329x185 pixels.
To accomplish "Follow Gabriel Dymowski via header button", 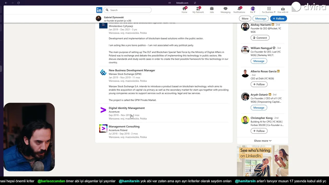I will (279, 18).
